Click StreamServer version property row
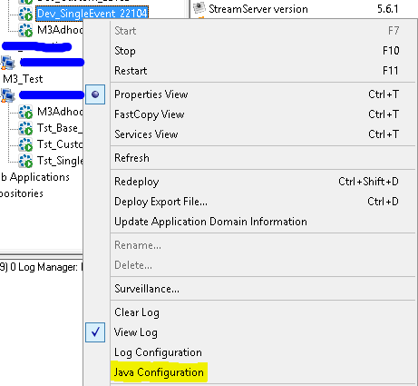This screenshot has height=386, width=418. point(304,9)
